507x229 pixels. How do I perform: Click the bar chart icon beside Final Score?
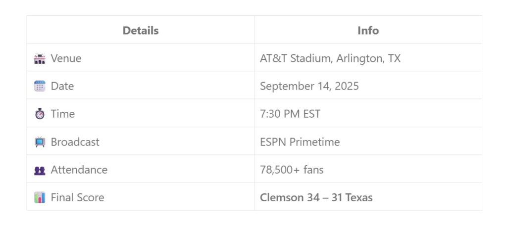[40, 197]
